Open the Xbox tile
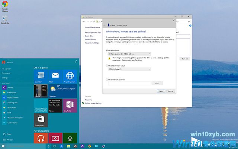This screenshot has width=238, height=149. pos(70,138)
